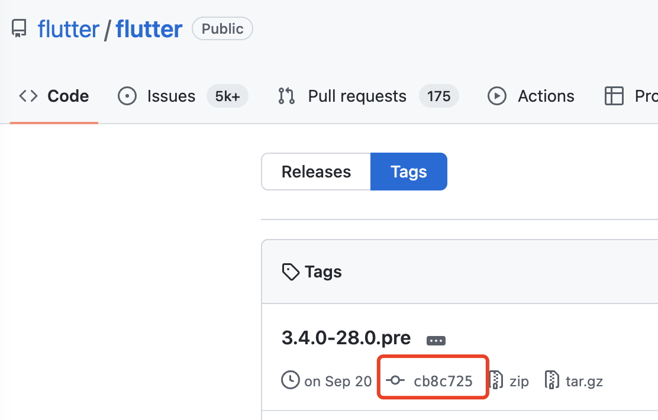Click the Public visibility badge
Screen dimensions: 658x420
coord(222,28)
